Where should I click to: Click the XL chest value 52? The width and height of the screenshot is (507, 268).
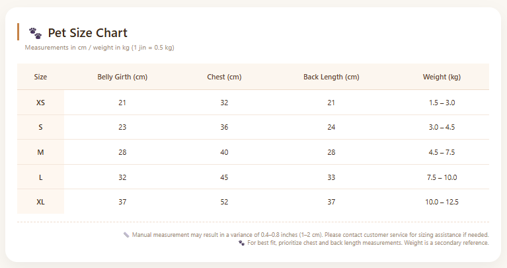pos(224,202)
